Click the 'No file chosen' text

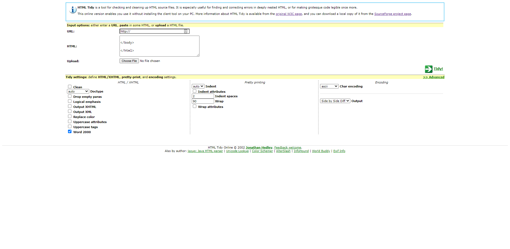point(150,61)
